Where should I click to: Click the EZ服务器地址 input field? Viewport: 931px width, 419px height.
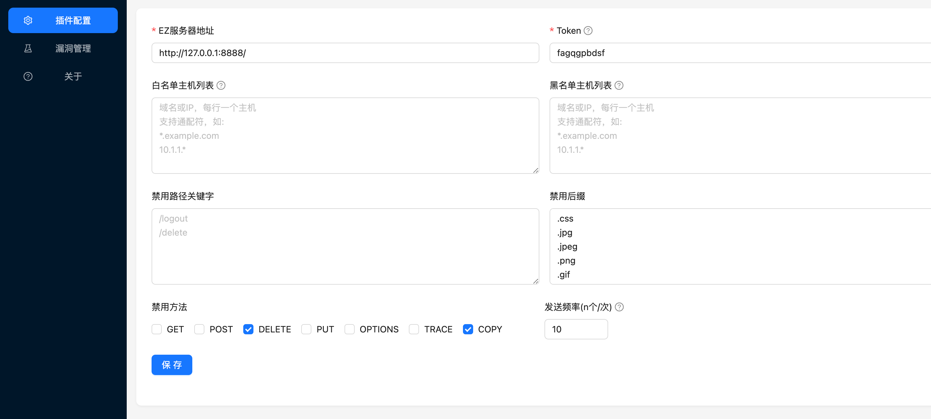click(345, 53)
